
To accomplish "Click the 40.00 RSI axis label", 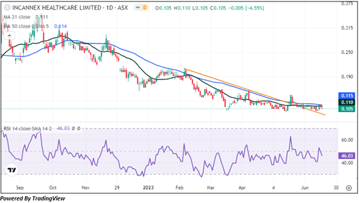I will click(x=347, y=163).
